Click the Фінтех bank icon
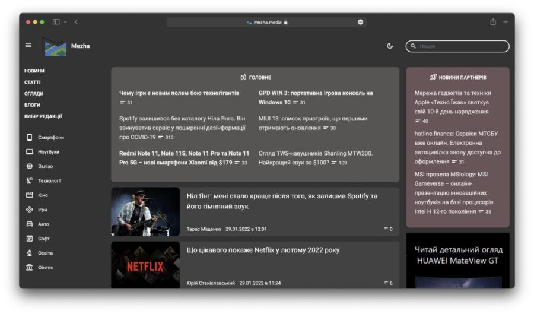Screen dimensions: 534x314 30,267
